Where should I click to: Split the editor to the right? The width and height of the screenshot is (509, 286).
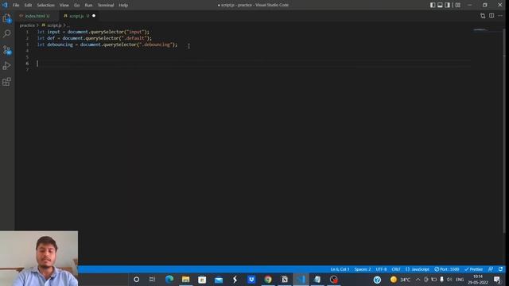pos(492,16)
